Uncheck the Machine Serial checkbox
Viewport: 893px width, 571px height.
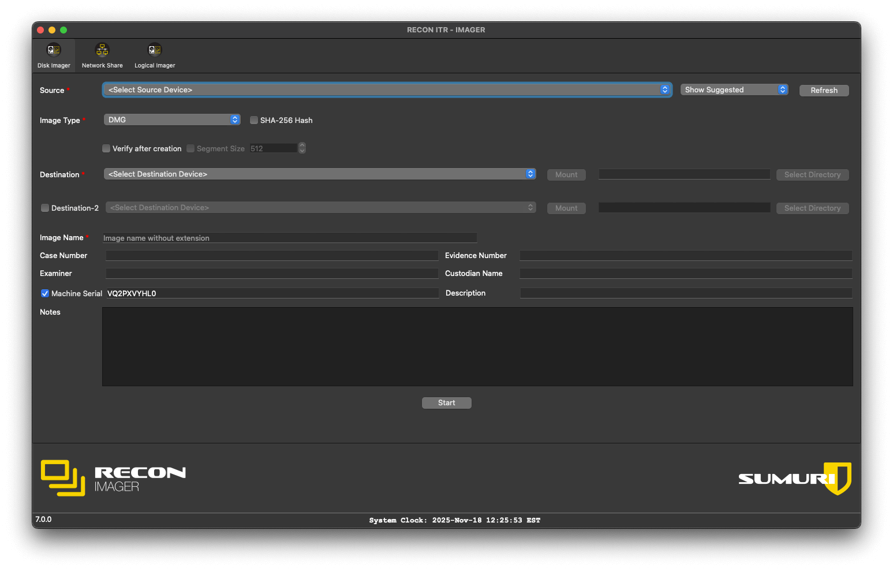45,294
